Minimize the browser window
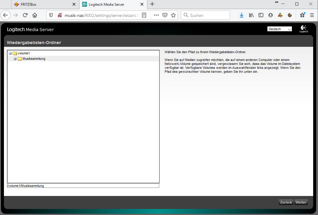 tap(283, 4)
